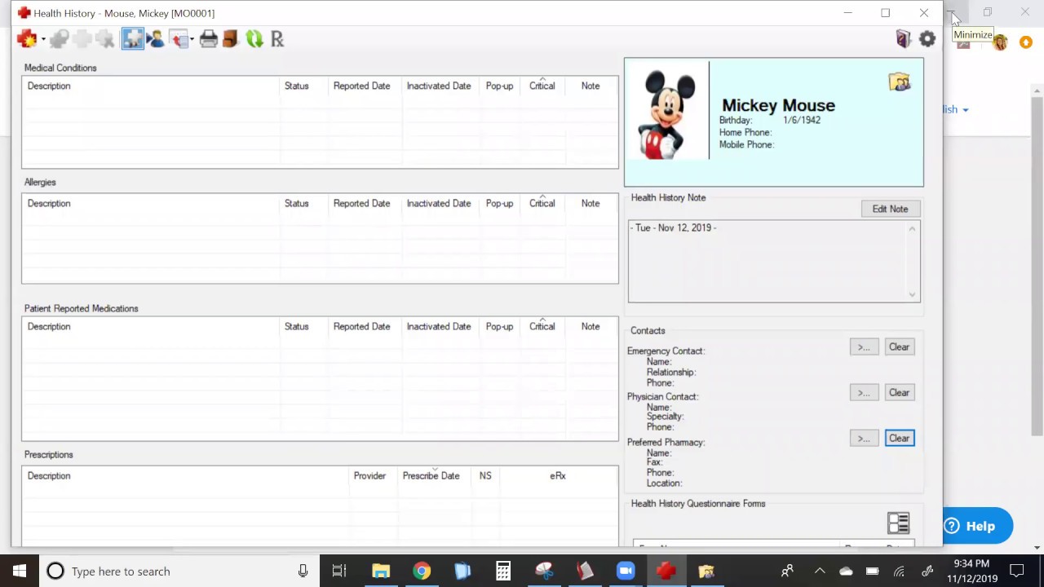Click the Edit Note button
This screenshot has height=587, width=1044.
(x=890, y=209)
